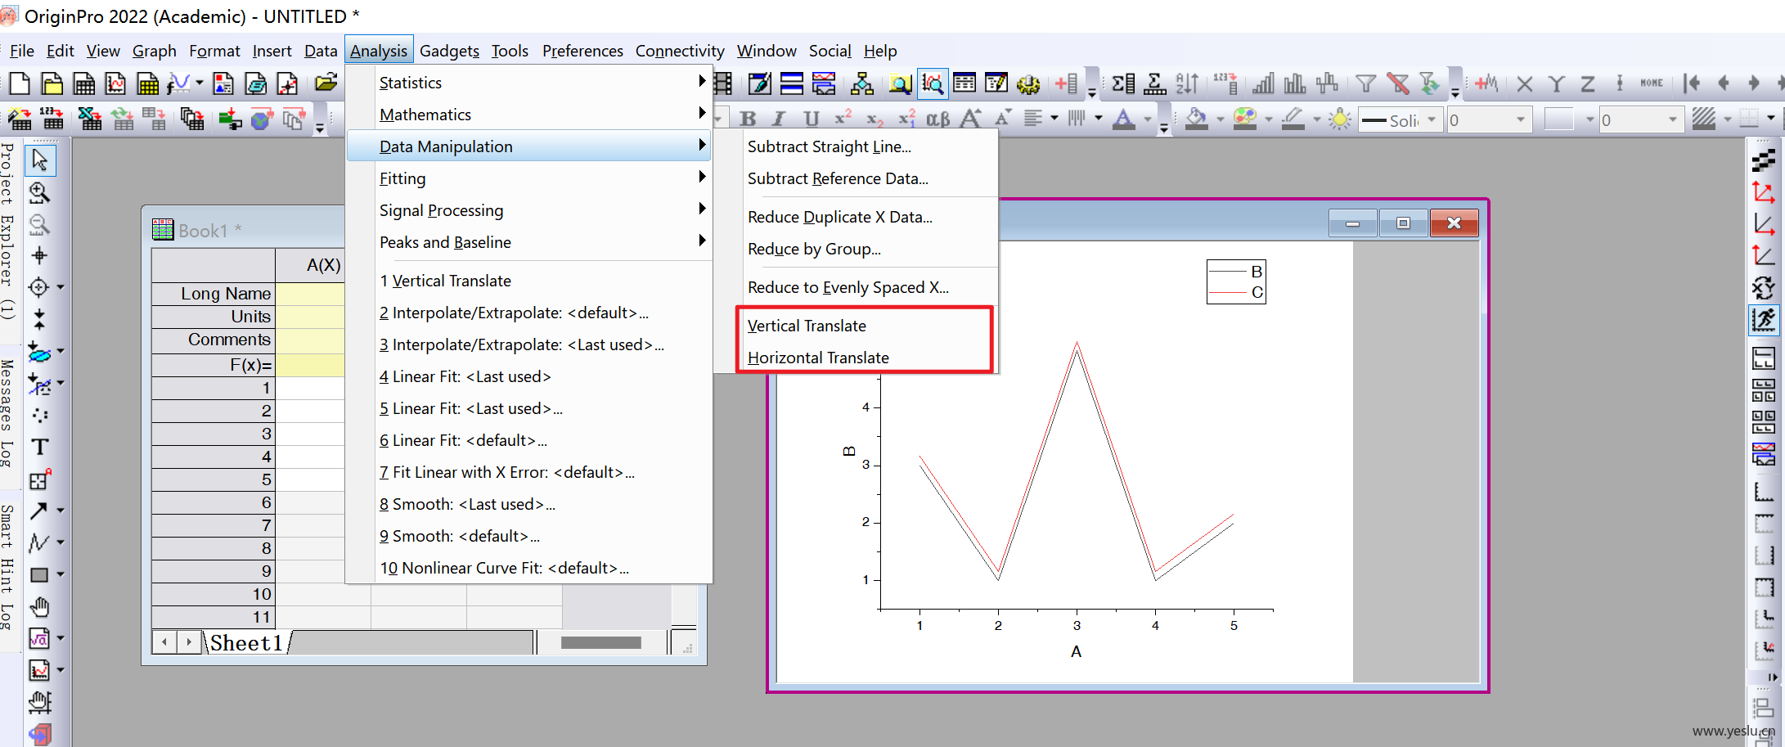The width and height of the screenshot is (1785, 747).
Task: Click the New Function Plot icon
Action: pos(179,83)
